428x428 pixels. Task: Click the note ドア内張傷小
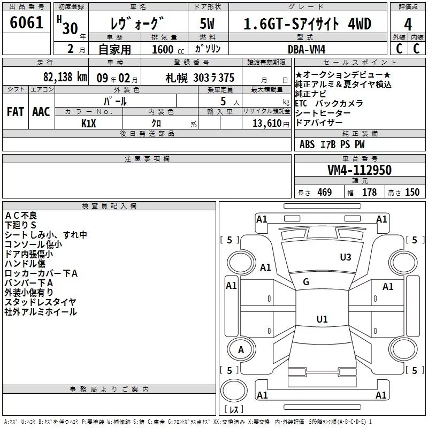29,254
